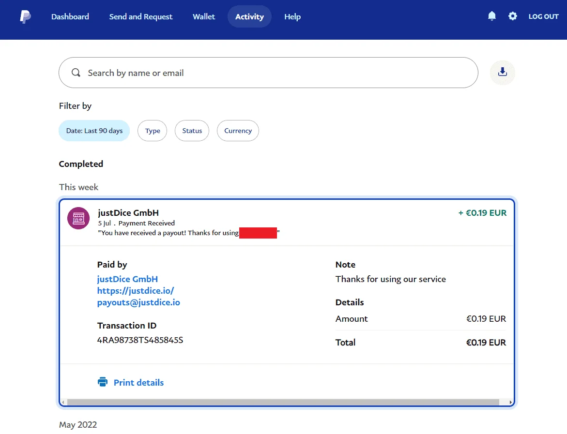Click the 'Completed' heading
Viewport: 567px width, 434px height.
[x=81, y=164]
